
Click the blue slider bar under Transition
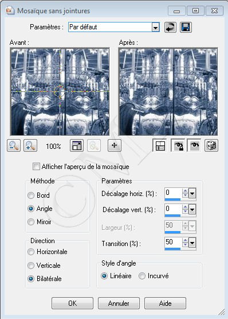pos(172,249)
